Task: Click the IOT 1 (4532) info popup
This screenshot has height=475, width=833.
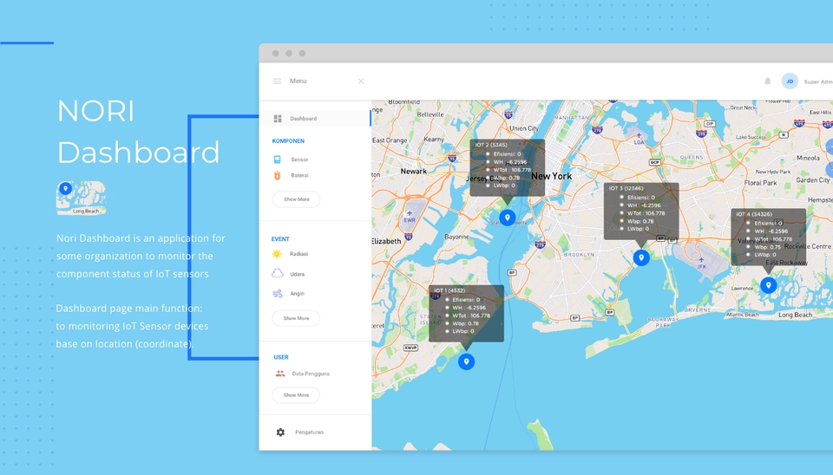Action: coord(467,314)
